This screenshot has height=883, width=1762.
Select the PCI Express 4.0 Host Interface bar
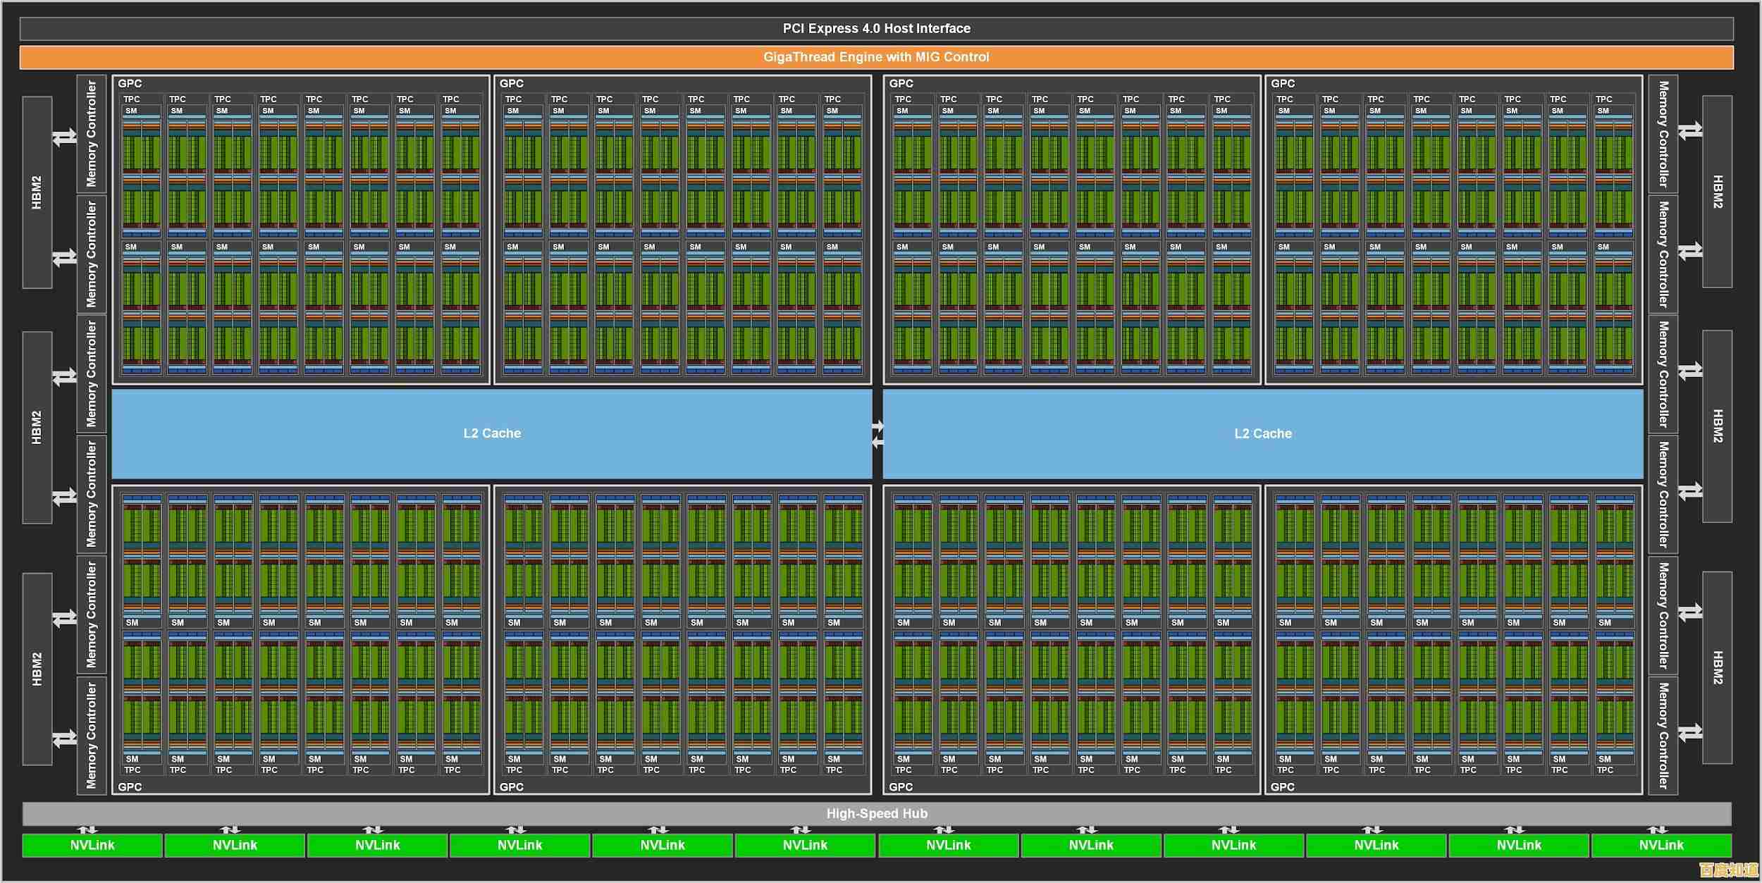pyautogui.click(x=876, y=29)
